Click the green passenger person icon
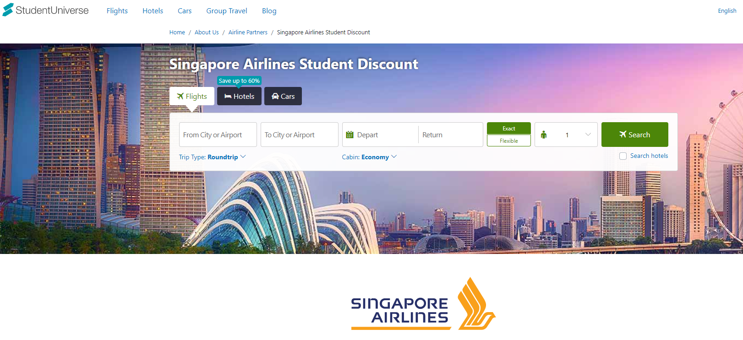 click(544, 135)
